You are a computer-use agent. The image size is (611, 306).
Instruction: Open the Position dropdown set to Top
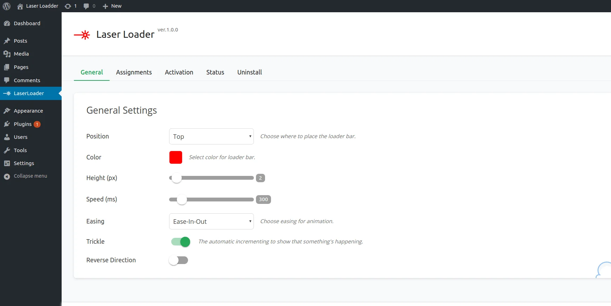click(x=211, y=136)
